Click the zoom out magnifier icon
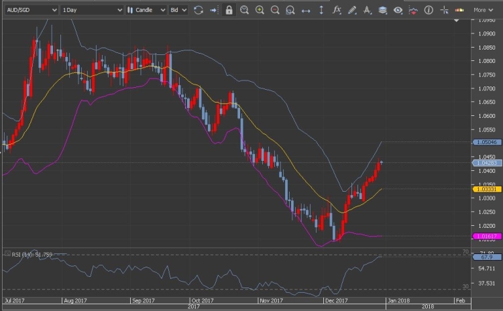The image size is (503, 311). tap(275, 10)
